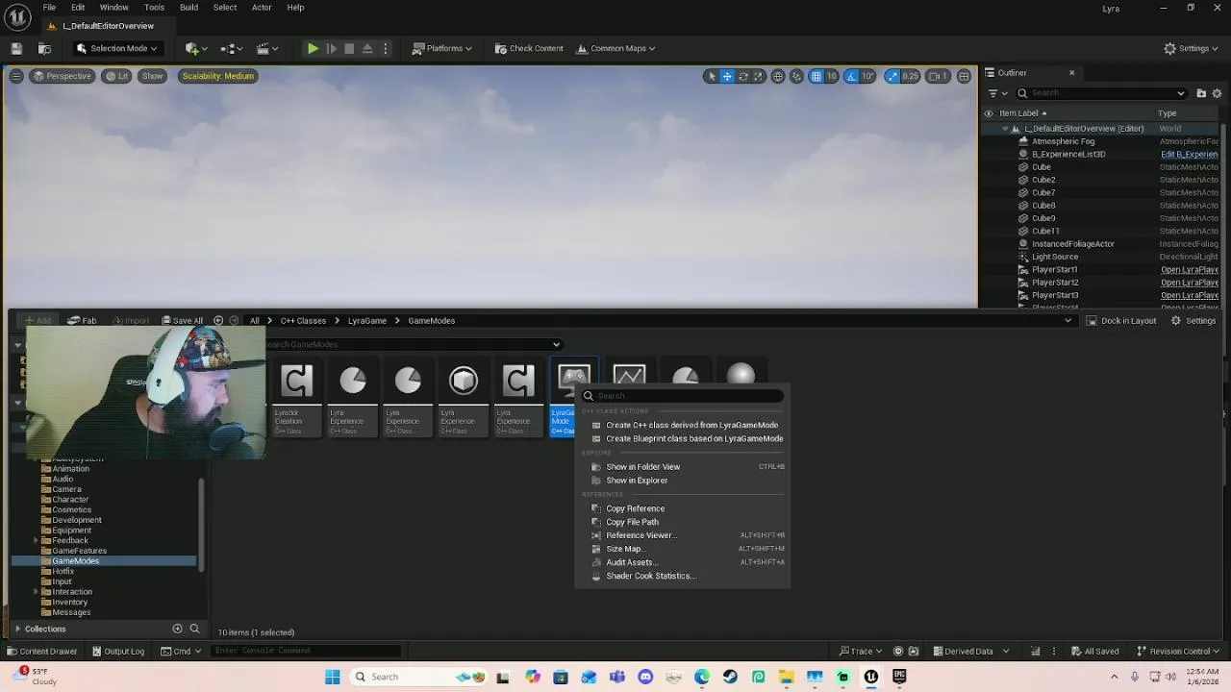Select Light Source actor in Outliner
The width and height of the screenshot is (1231, 692).
1055,257
